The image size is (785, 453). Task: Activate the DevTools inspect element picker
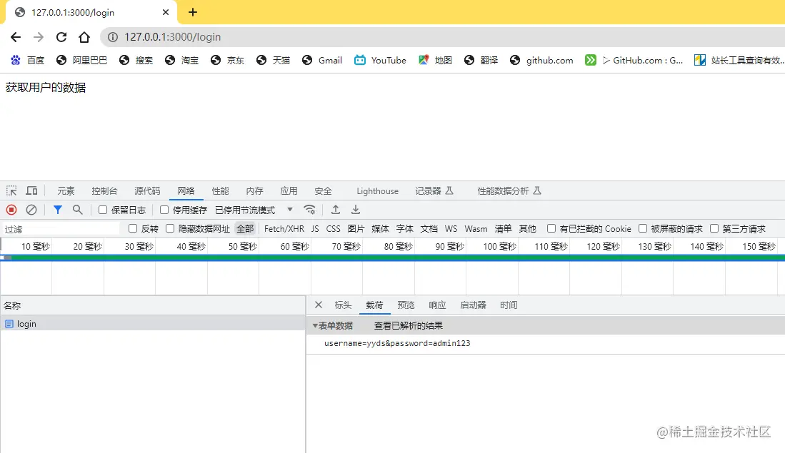pyautogui.click(x=11, y=191)
